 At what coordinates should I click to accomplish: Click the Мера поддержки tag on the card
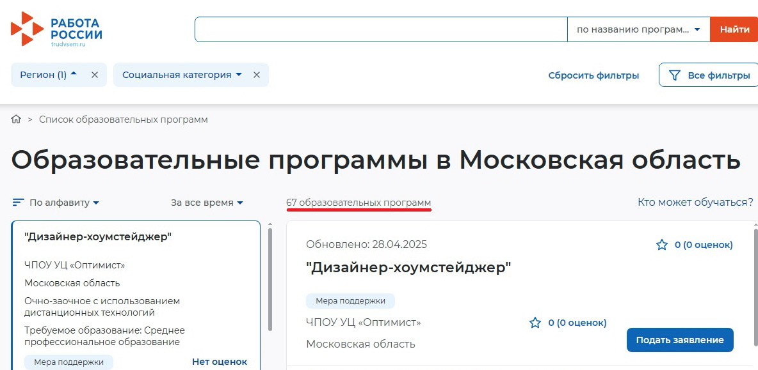tap(351, 300)
